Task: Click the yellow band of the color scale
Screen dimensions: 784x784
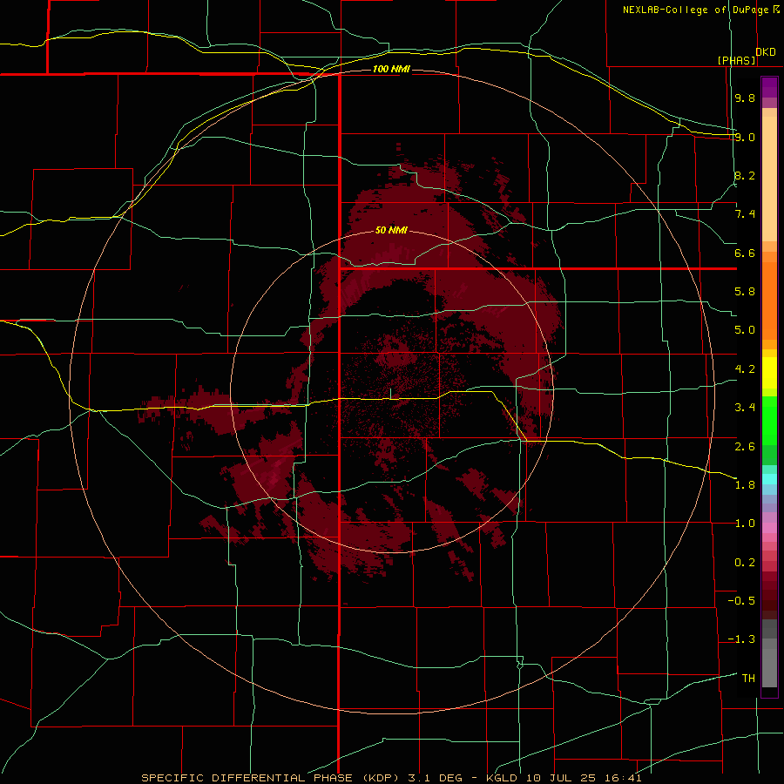Action: [x=769, y=373]
